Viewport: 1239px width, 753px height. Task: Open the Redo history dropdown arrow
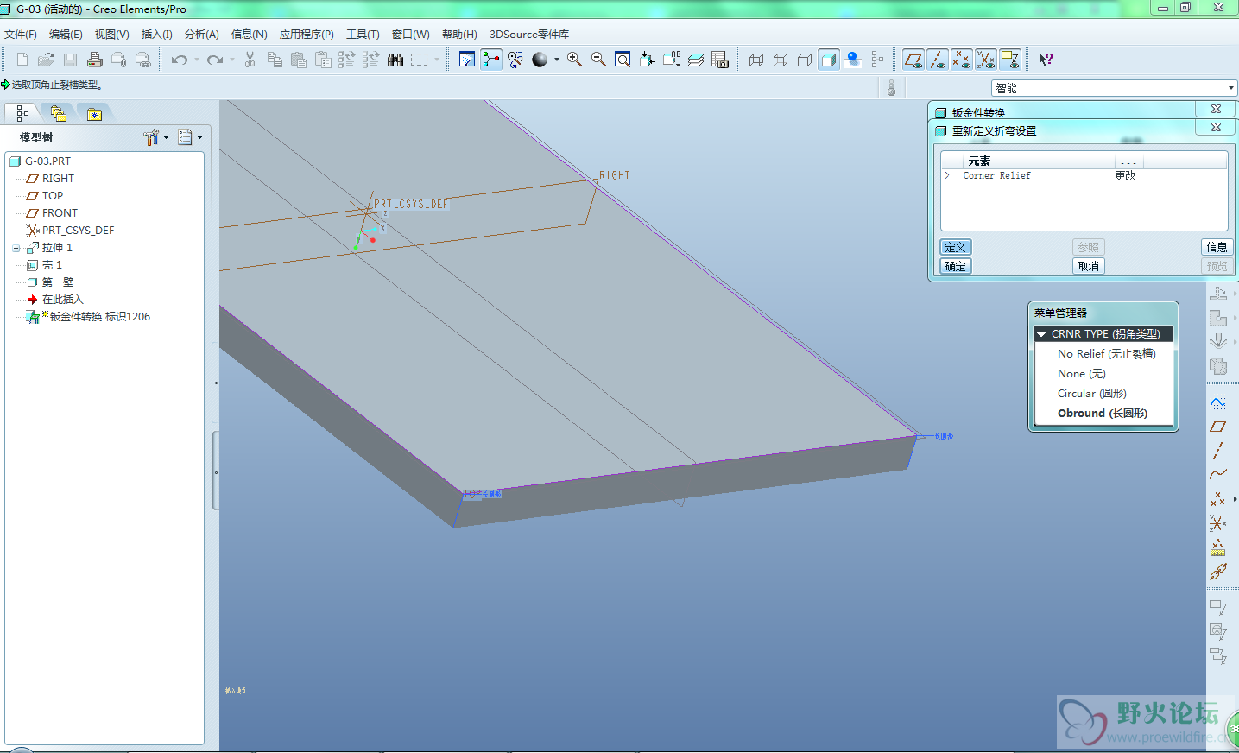pos(232,60)
